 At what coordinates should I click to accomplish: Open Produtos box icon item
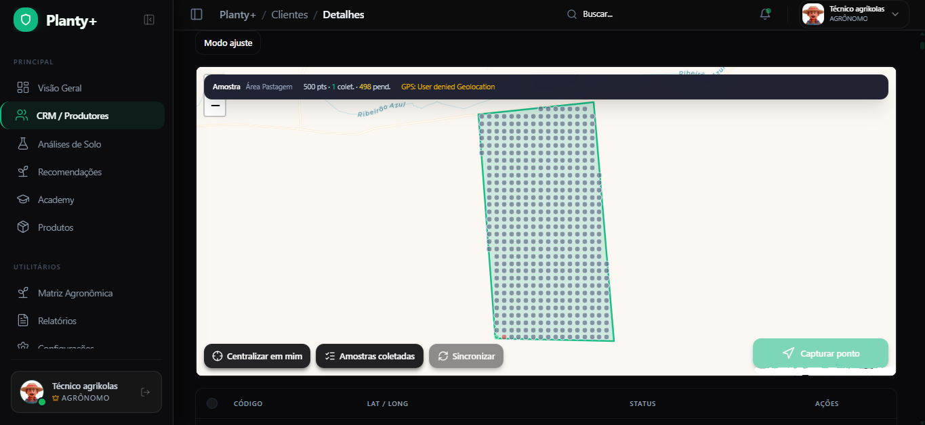click(x=55, y=227)
